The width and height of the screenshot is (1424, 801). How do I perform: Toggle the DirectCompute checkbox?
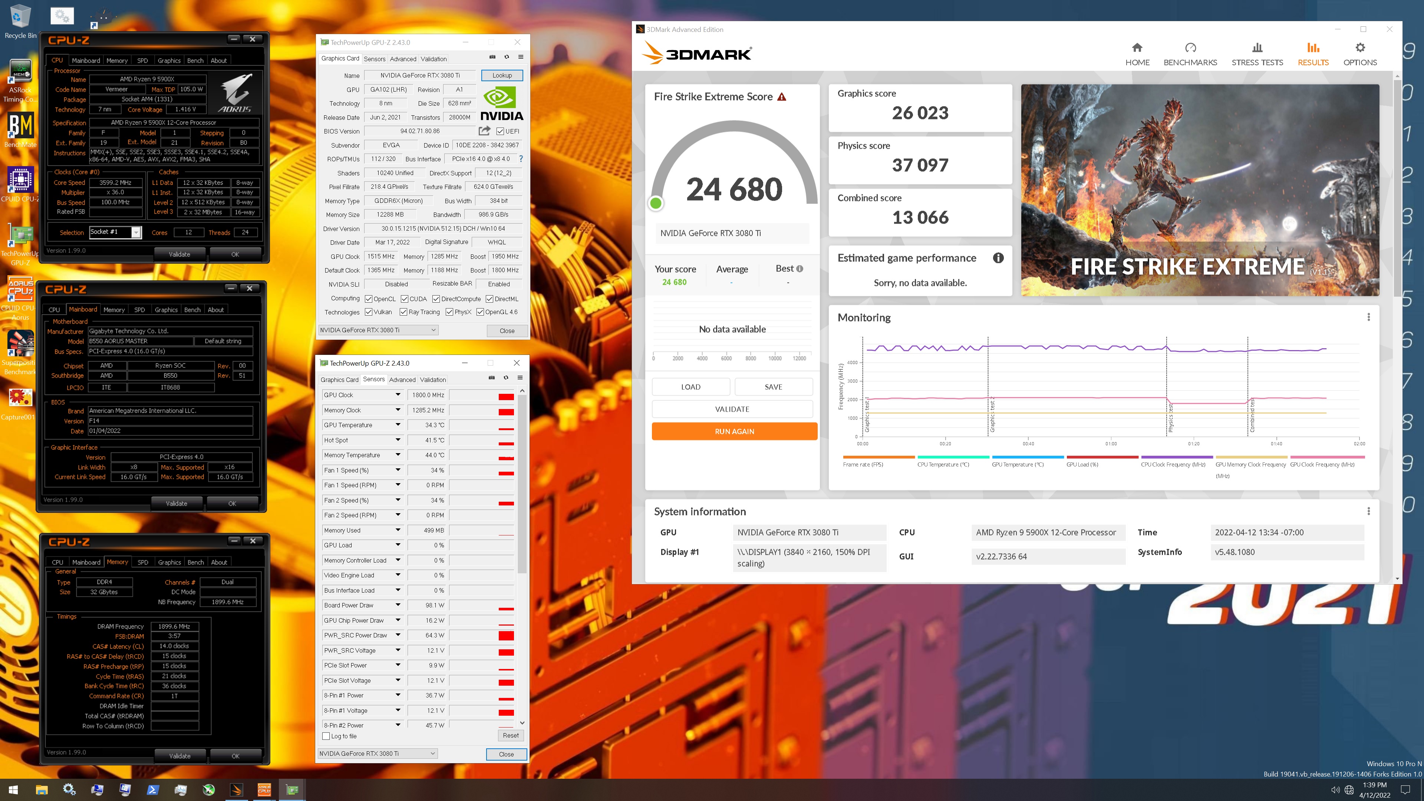[x=436, y=299]
